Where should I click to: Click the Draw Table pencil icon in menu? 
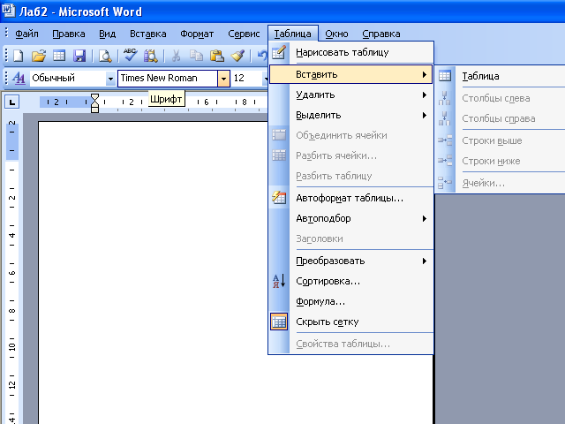(279, 52)
